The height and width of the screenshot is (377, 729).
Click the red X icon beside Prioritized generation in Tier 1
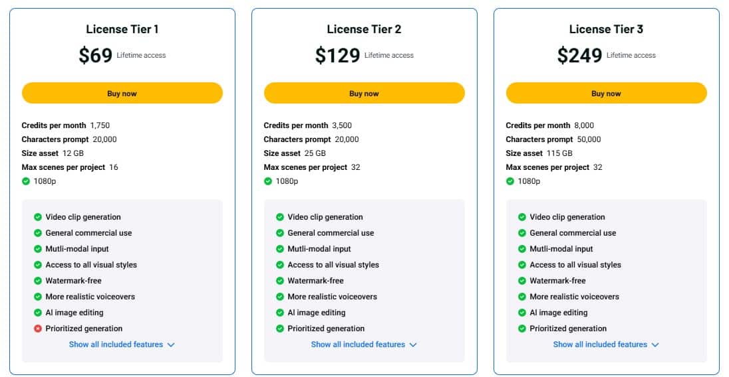pyautogui.click(x=38, y=329)
